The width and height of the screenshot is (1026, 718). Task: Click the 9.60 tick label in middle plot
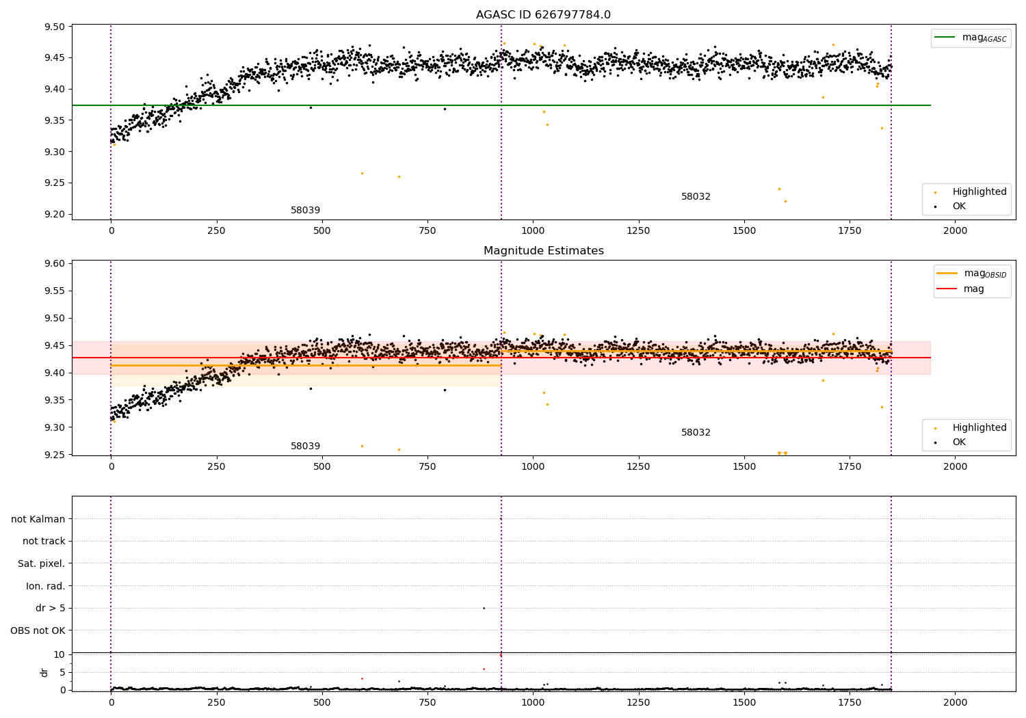pyautogui.click(x=55, y=263)
